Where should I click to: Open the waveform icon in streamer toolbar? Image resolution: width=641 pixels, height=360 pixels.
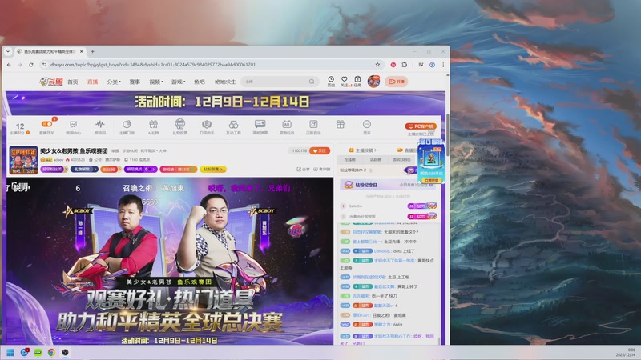(x=100, y=124)
